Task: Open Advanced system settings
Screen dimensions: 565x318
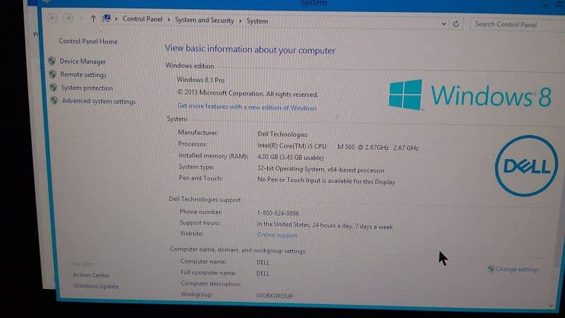Action: coord(98,101)
